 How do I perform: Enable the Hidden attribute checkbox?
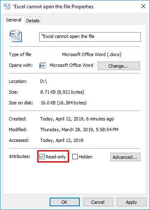tap(75, 157)
